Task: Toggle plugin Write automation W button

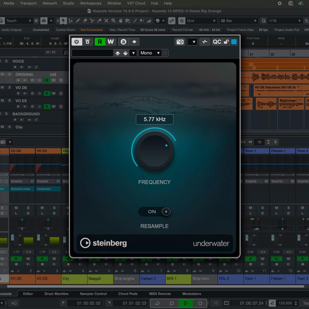Action: coord(110,42)
